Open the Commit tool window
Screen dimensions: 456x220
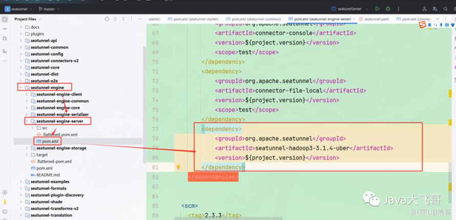coord(5,30)
